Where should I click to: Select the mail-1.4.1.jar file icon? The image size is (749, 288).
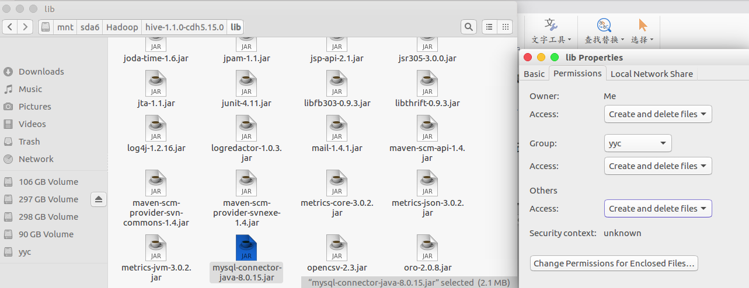click(x=337, y=128)
